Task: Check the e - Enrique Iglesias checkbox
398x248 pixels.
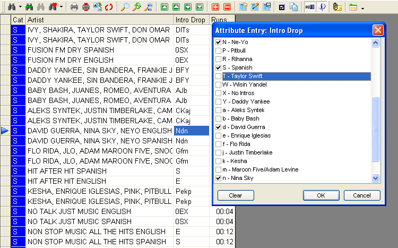Action: 218,136
